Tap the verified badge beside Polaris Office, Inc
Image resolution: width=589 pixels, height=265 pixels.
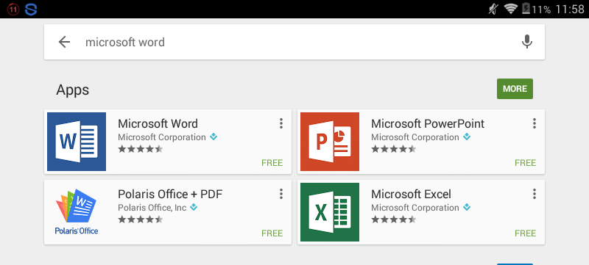tap(194, 207)
